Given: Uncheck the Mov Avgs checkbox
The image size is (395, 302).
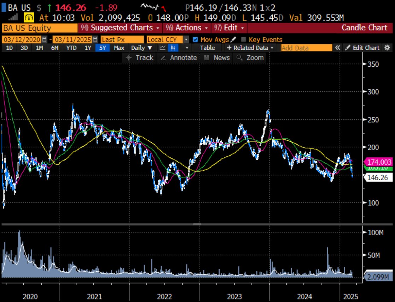Looking at the screenshot, I should 196,40.
